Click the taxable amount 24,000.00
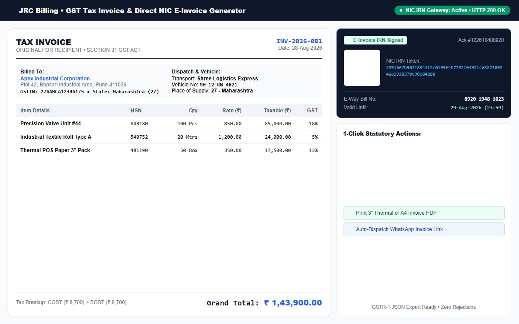The height and width of the screenshot is (324, 519). click(x=278, y=137)
